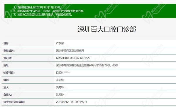Select the 地址 label

point(6,65)
